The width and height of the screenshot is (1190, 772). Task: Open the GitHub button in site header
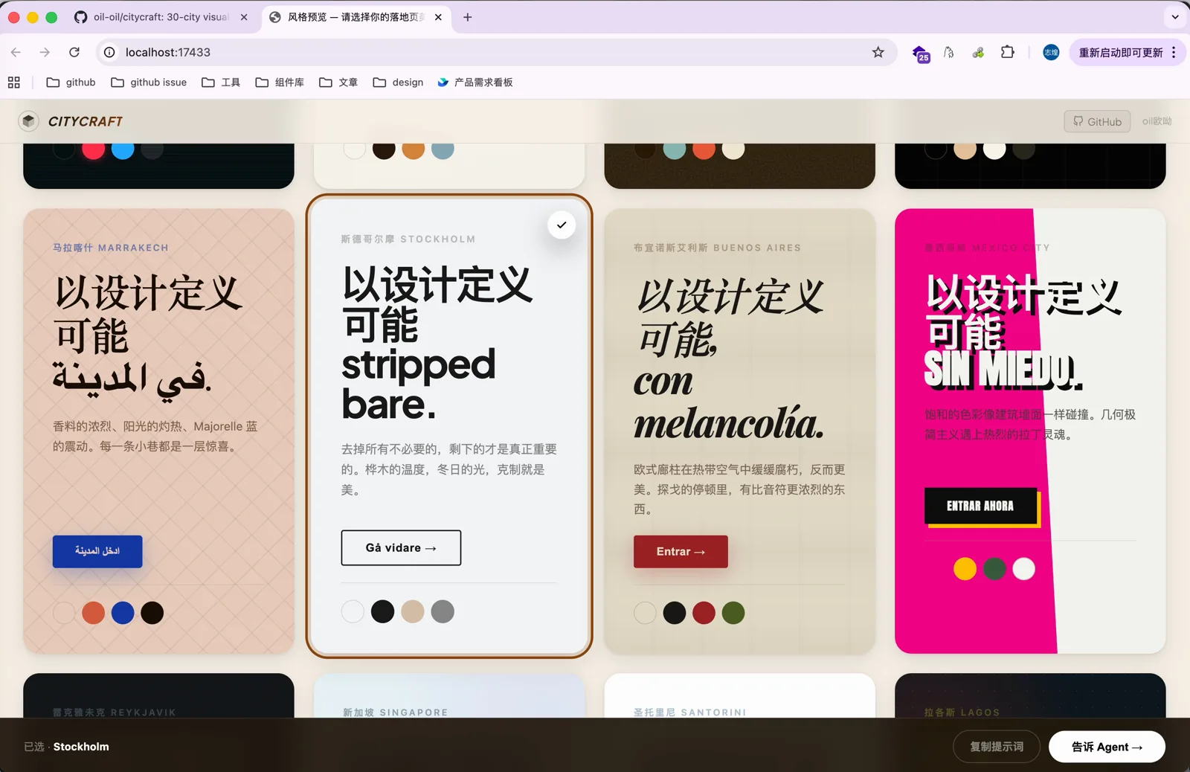(1097, 121)
